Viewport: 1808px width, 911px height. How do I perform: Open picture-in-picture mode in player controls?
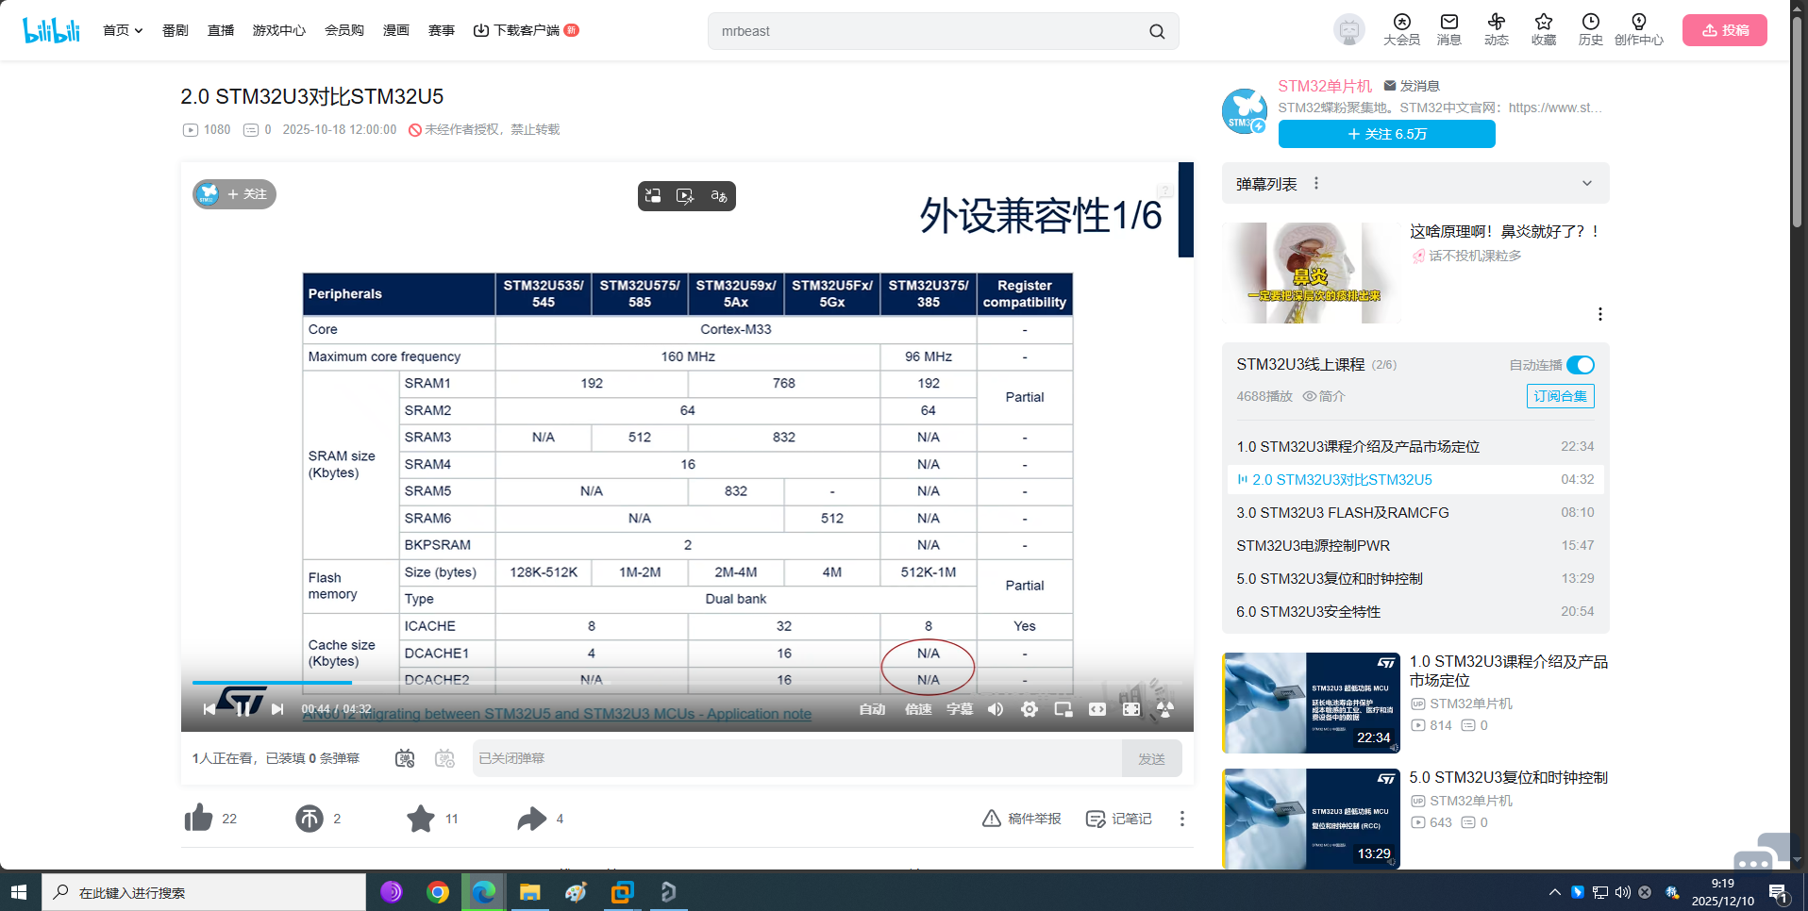pos(1063,709)
